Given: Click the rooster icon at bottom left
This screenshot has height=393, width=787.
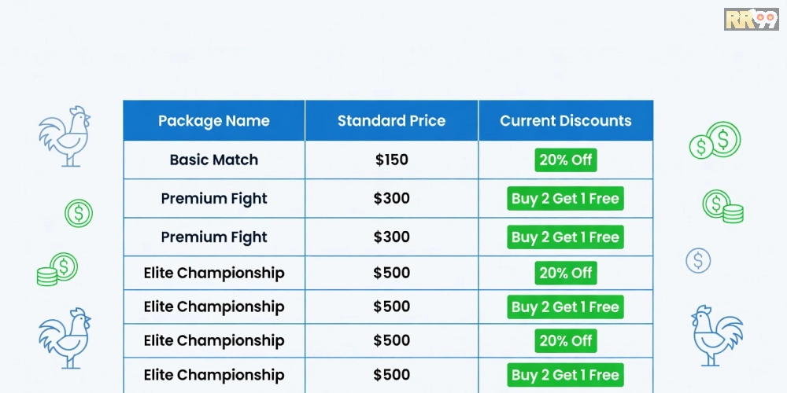Looking at the screenshot, I should coord(65,337).
